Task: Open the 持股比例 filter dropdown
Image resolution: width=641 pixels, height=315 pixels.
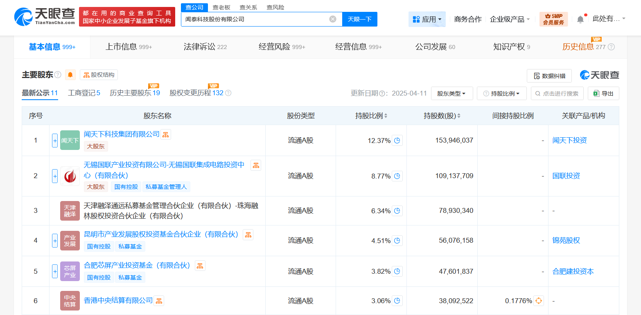Action: [501, 93]
